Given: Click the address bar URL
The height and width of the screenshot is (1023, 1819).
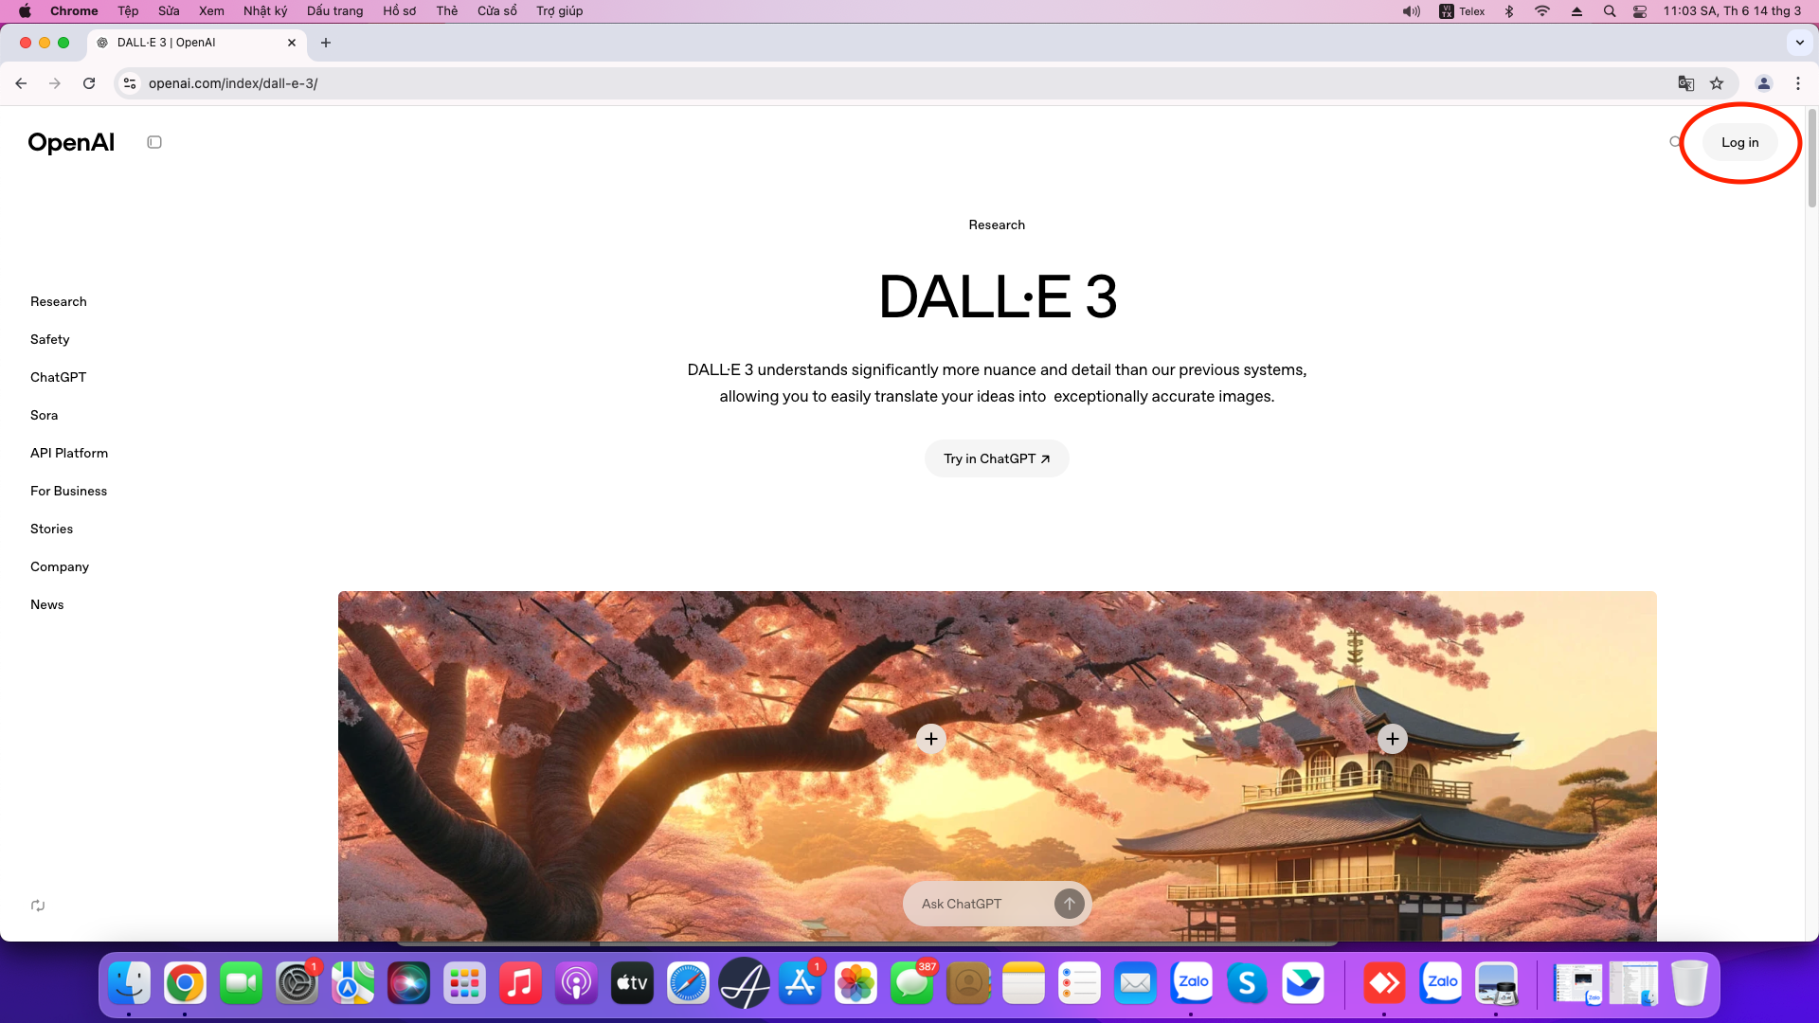Looking at the screenshot, I should (x=233, y=83).
